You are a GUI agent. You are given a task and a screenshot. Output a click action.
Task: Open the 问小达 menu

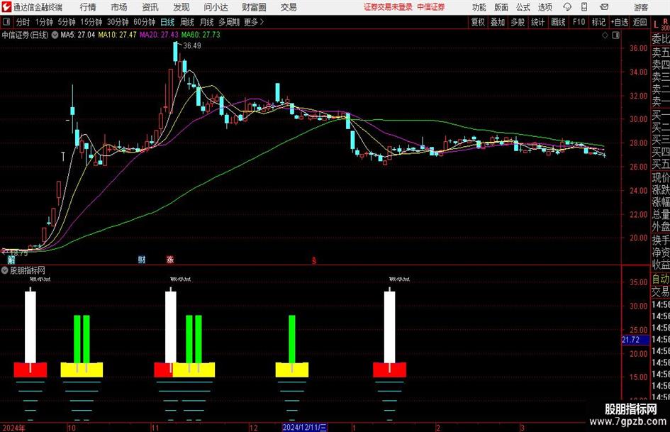[216, 7]
